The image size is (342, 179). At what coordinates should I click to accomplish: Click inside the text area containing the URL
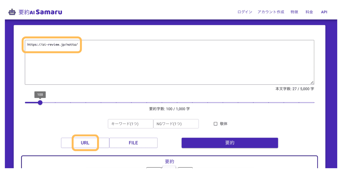coord(169,62)
